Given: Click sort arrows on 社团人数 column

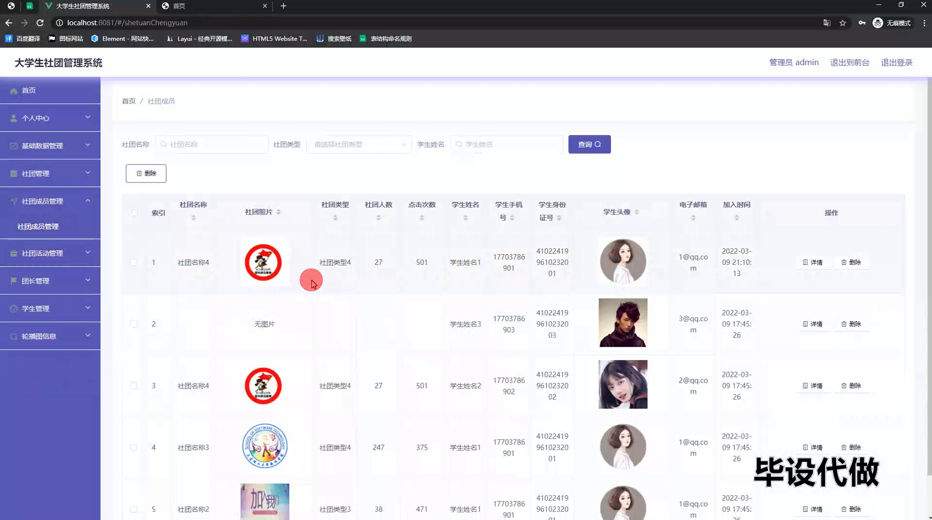Looking at the screenshot, I should click(x=379, y=218).
